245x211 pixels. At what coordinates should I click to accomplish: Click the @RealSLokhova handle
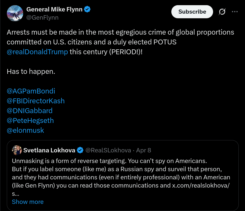point(108,150)
